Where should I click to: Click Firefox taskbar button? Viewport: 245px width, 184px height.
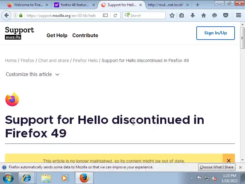point(84,178)
